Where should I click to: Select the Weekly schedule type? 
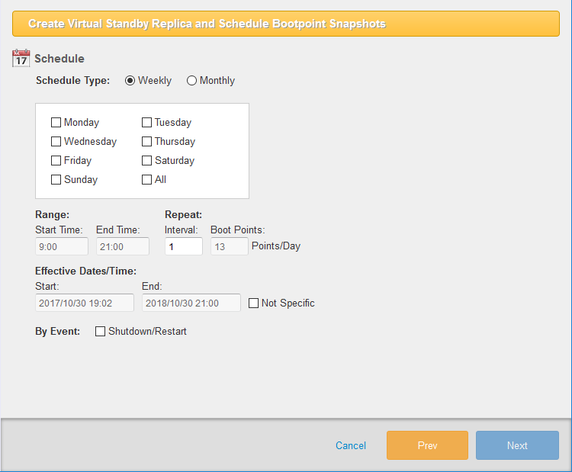pos(130,80)
